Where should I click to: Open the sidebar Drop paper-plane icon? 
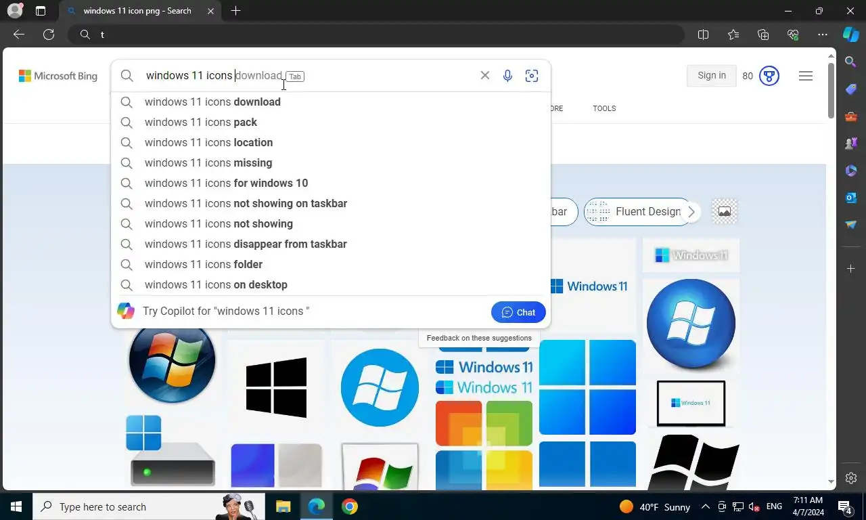coord(851,225)
